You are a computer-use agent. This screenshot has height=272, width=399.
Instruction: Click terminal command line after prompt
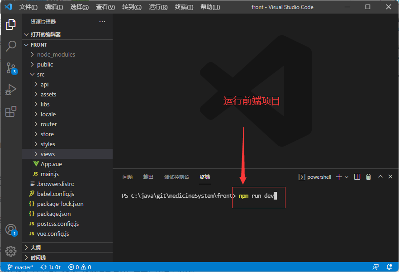(257, 196)
